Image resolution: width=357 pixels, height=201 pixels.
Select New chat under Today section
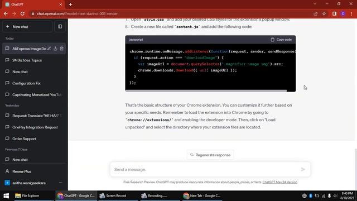33,71
